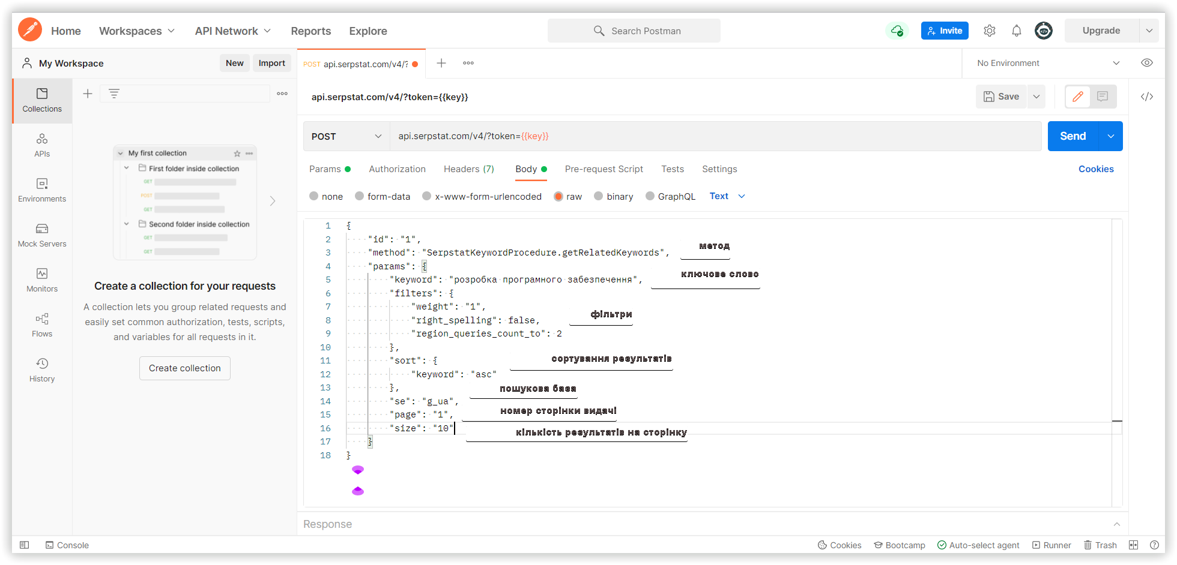Open the POST method dropdown
The image size is (1177, 565).
[x=346, y=136]
